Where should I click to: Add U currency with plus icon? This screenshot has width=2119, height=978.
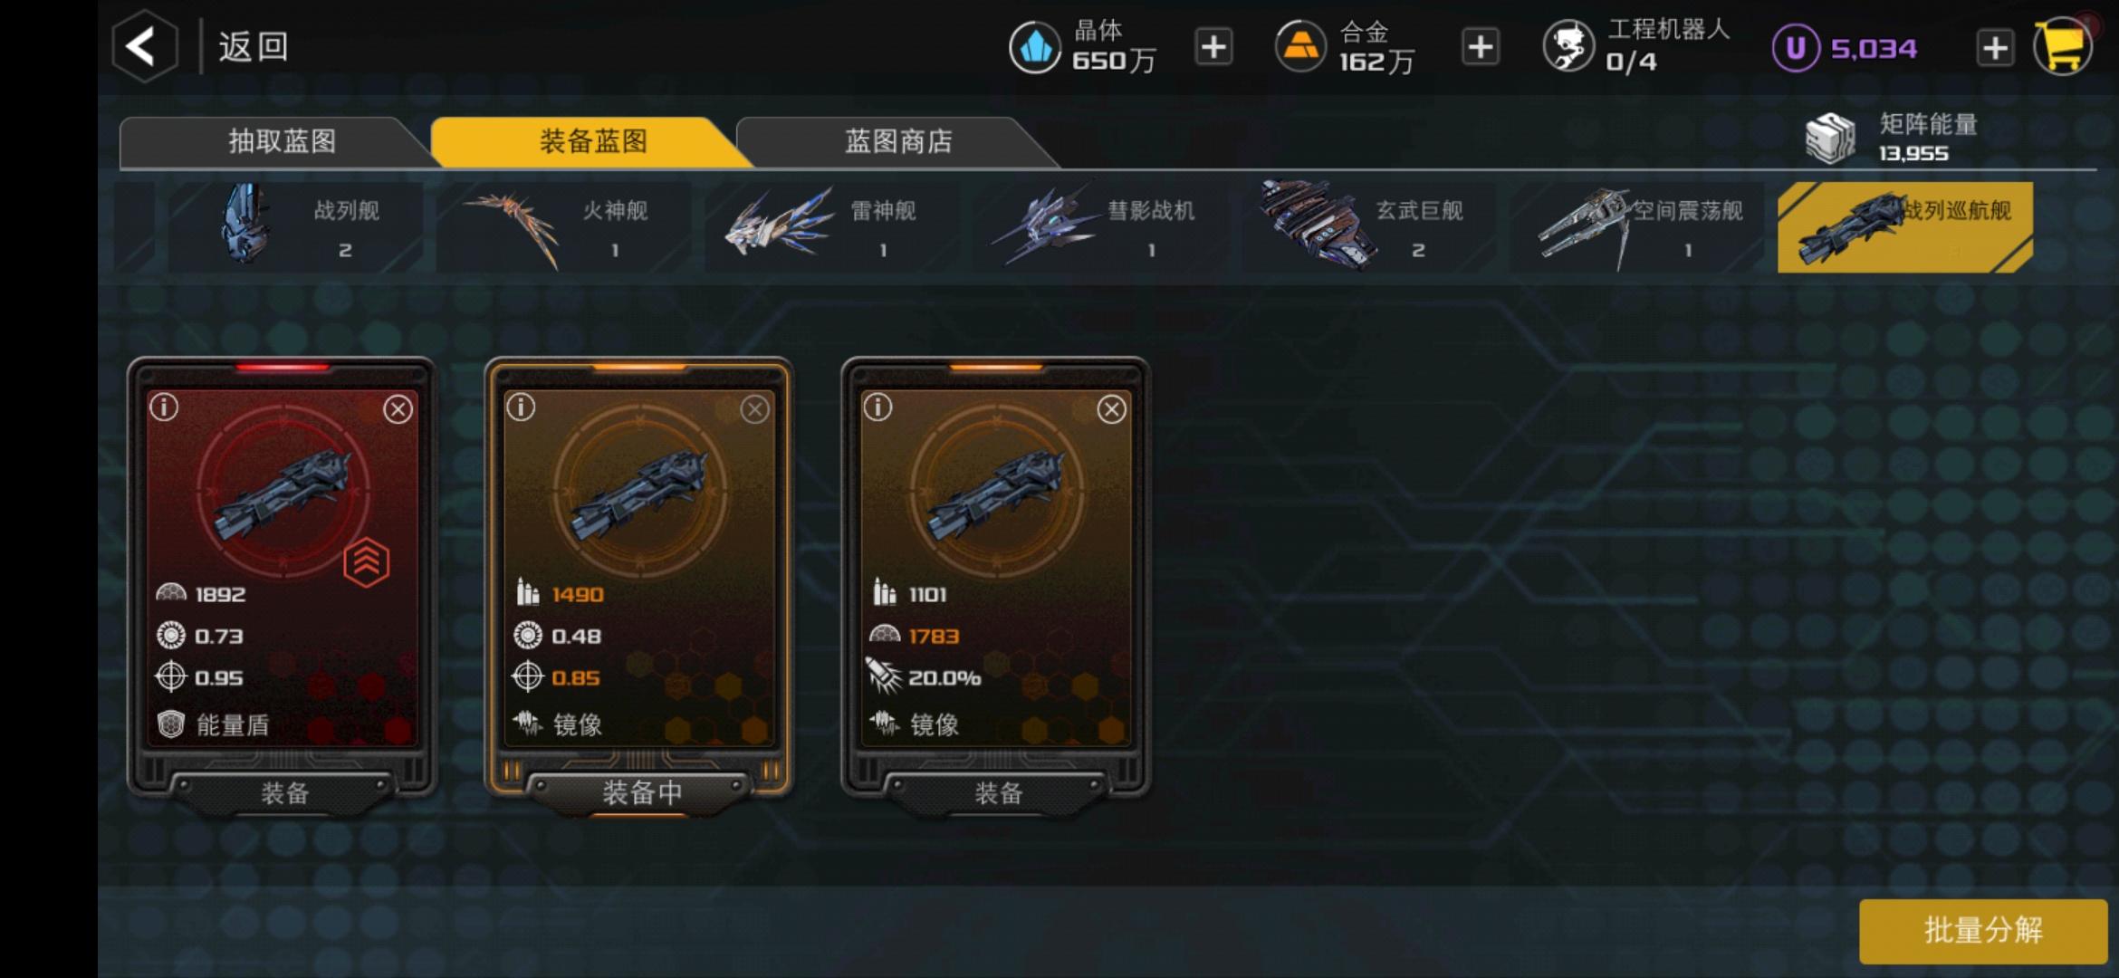[1995, 48]
